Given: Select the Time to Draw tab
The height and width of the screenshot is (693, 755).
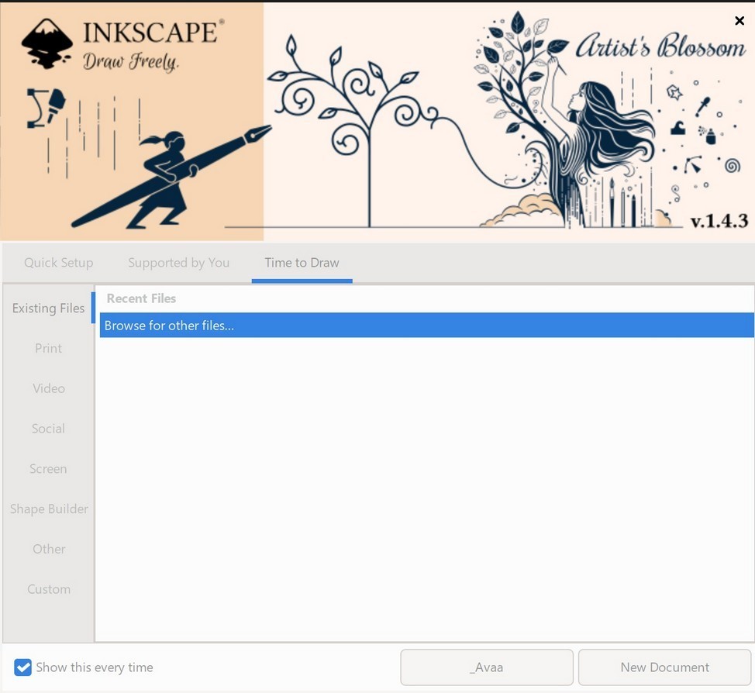Looking at the screenshot, I should pos(302,263).
